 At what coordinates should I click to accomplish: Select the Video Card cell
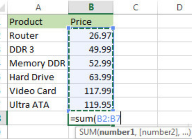pyautogui.click(x=38, y=90)
